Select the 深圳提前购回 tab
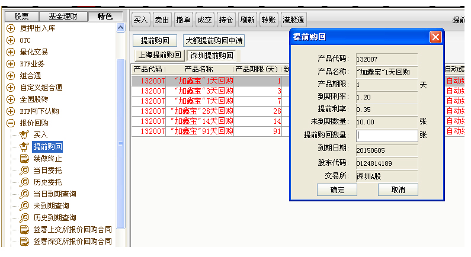Image resolution: width=471 pixels, height=257 pixels. point(212,56)
